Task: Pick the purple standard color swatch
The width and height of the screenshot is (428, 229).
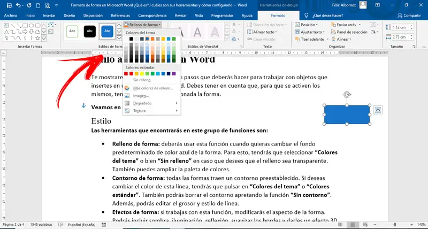Action: click(174, 74)
